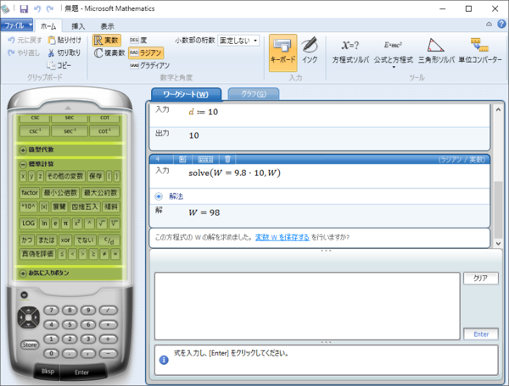Click the 保存 calculator key
The width and height of the screenshot is (509, 386).
click(95, 176)
